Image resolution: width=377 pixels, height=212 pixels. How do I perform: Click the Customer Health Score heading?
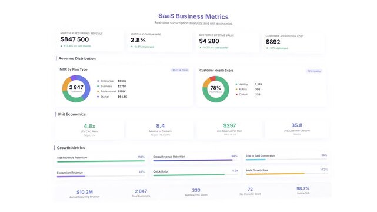(x=216, y=70)
